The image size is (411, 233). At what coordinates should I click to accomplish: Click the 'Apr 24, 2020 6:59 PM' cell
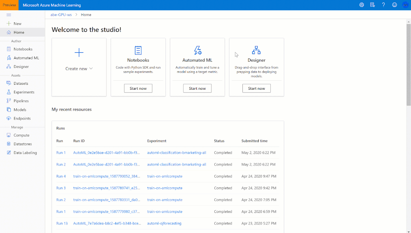click(259, 212)
